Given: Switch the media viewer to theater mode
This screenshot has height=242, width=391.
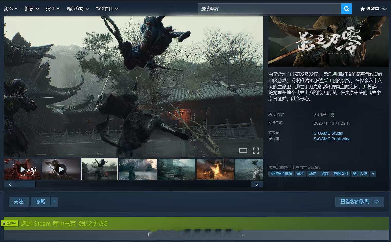Looking at the screenshot, I should 243,151.
